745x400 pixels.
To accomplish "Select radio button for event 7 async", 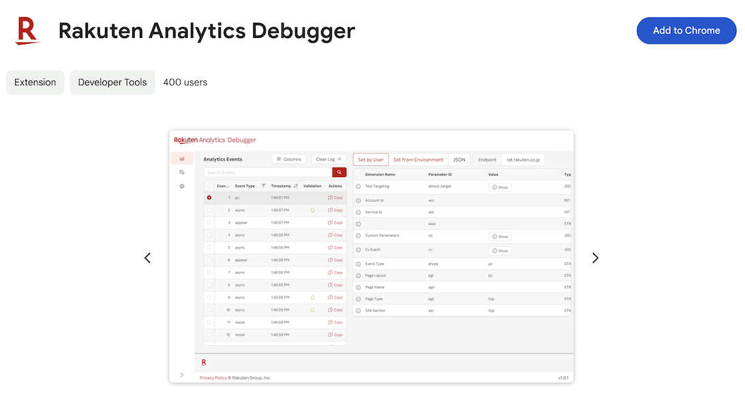I will click(x=209, y=273).
